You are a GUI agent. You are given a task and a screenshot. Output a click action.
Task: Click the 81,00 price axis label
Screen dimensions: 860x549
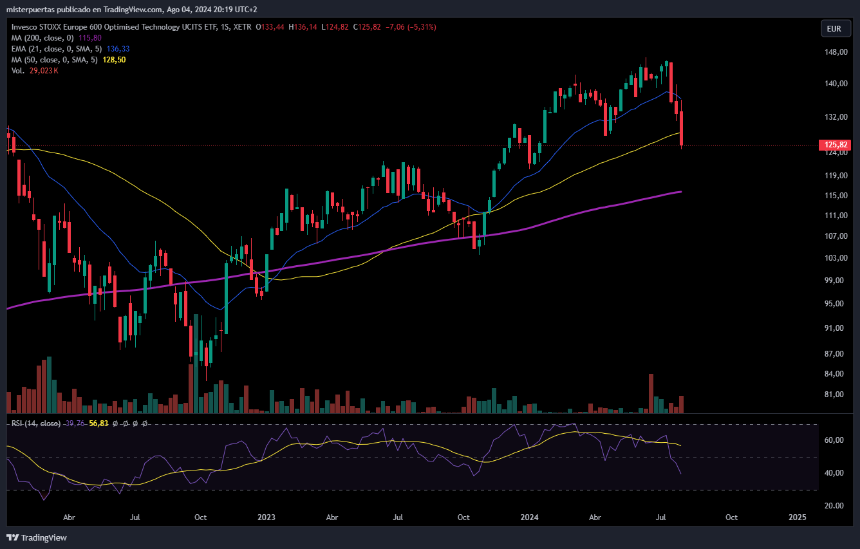click(835, 394)
